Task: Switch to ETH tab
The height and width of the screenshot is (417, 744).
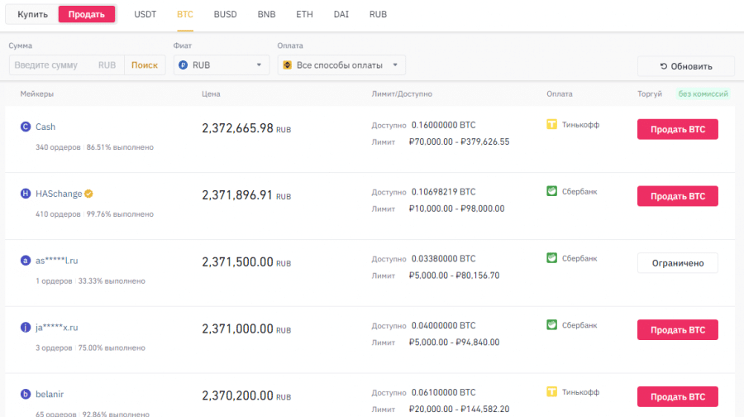Action: point(304,14)
